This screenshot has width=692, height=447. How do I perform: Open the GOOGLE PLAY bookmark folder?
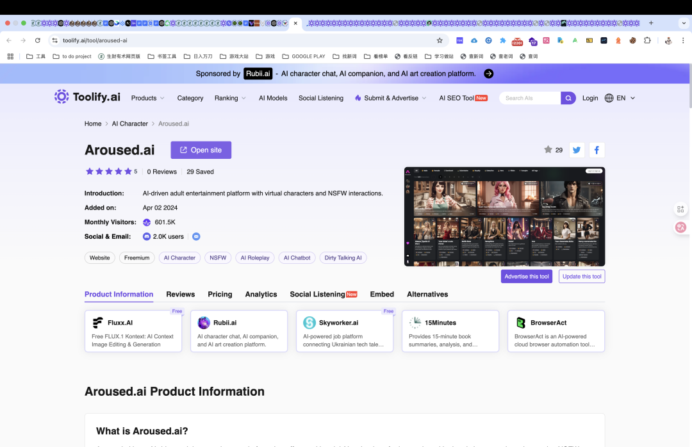click(304, 56)
